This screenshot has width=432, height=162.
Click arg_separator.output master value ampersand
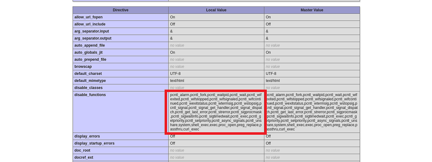point(267,38)
